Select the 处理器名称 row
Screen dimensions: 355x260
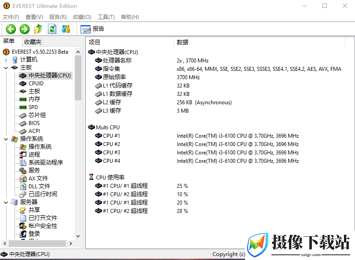(x=219, y=60)
